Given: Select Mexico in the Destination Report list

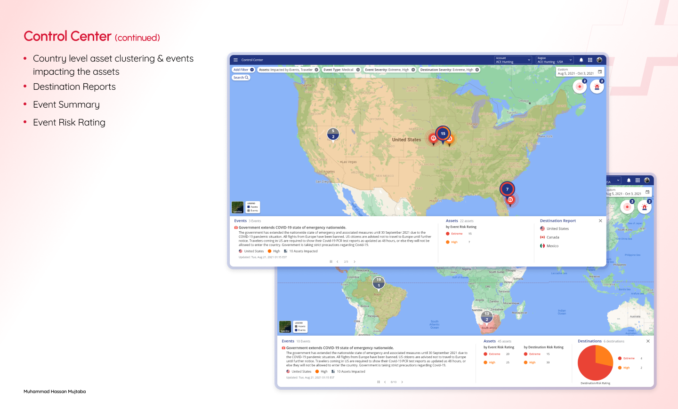Looking at the screenshot, I should coord(552,246).
